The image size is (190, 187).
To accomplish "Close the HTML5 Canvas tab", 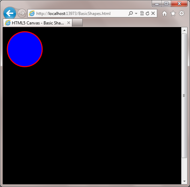I will [x=69, y=23].
